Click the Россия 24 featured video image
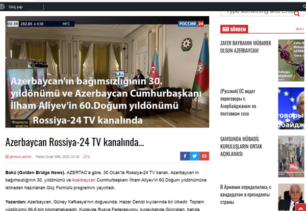The width and height of the screenshot is (306, 211). tap(107, 72)
